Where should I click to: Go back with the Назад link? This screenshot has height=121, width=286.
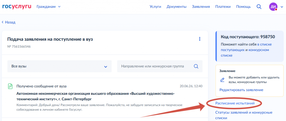pos(9,22)
